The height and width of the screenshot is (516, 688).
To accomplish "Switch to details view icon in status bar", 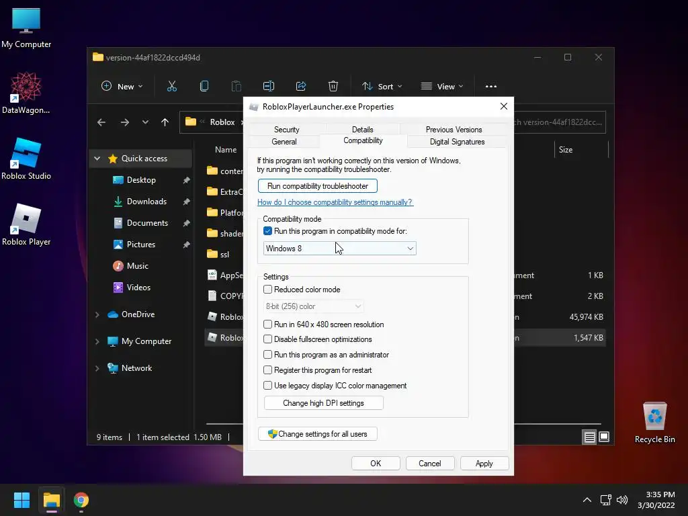I will point(590,437).
